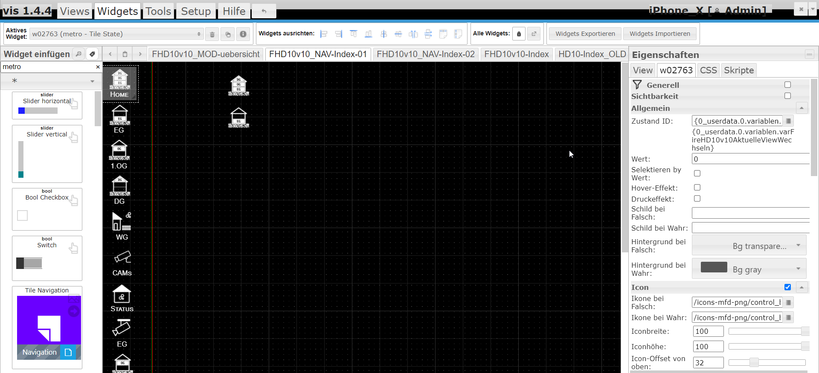Viewport: 819px width, 373px height.
Task: Toggle the Sichtbarkeit section checkbox
Action: pos(787,96)
